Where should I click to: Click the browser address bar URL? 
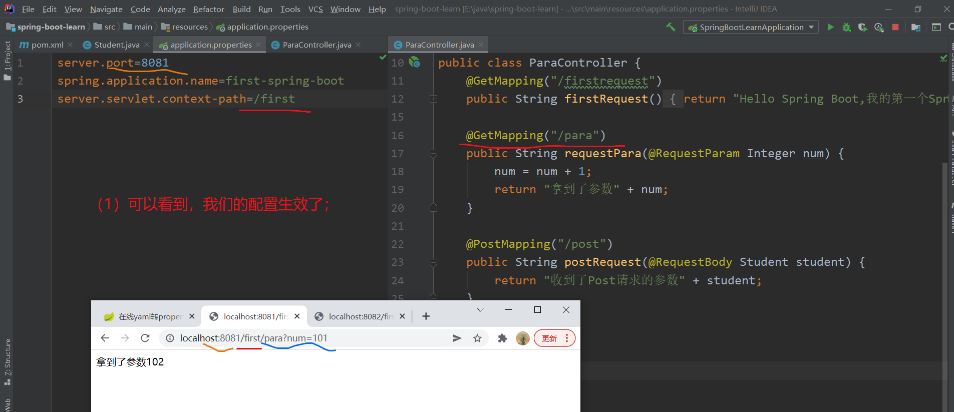253,338
